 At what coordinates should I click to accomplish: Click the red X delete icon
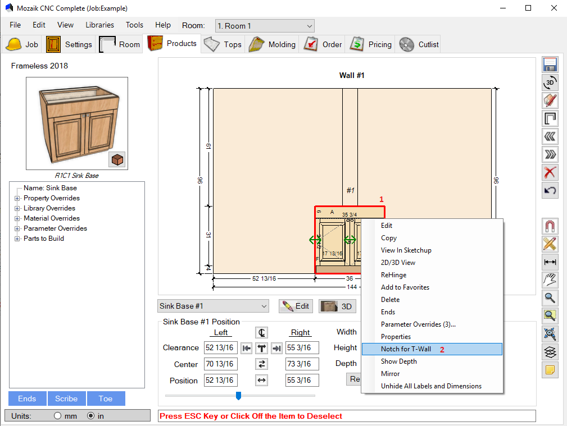click(550, 172)
